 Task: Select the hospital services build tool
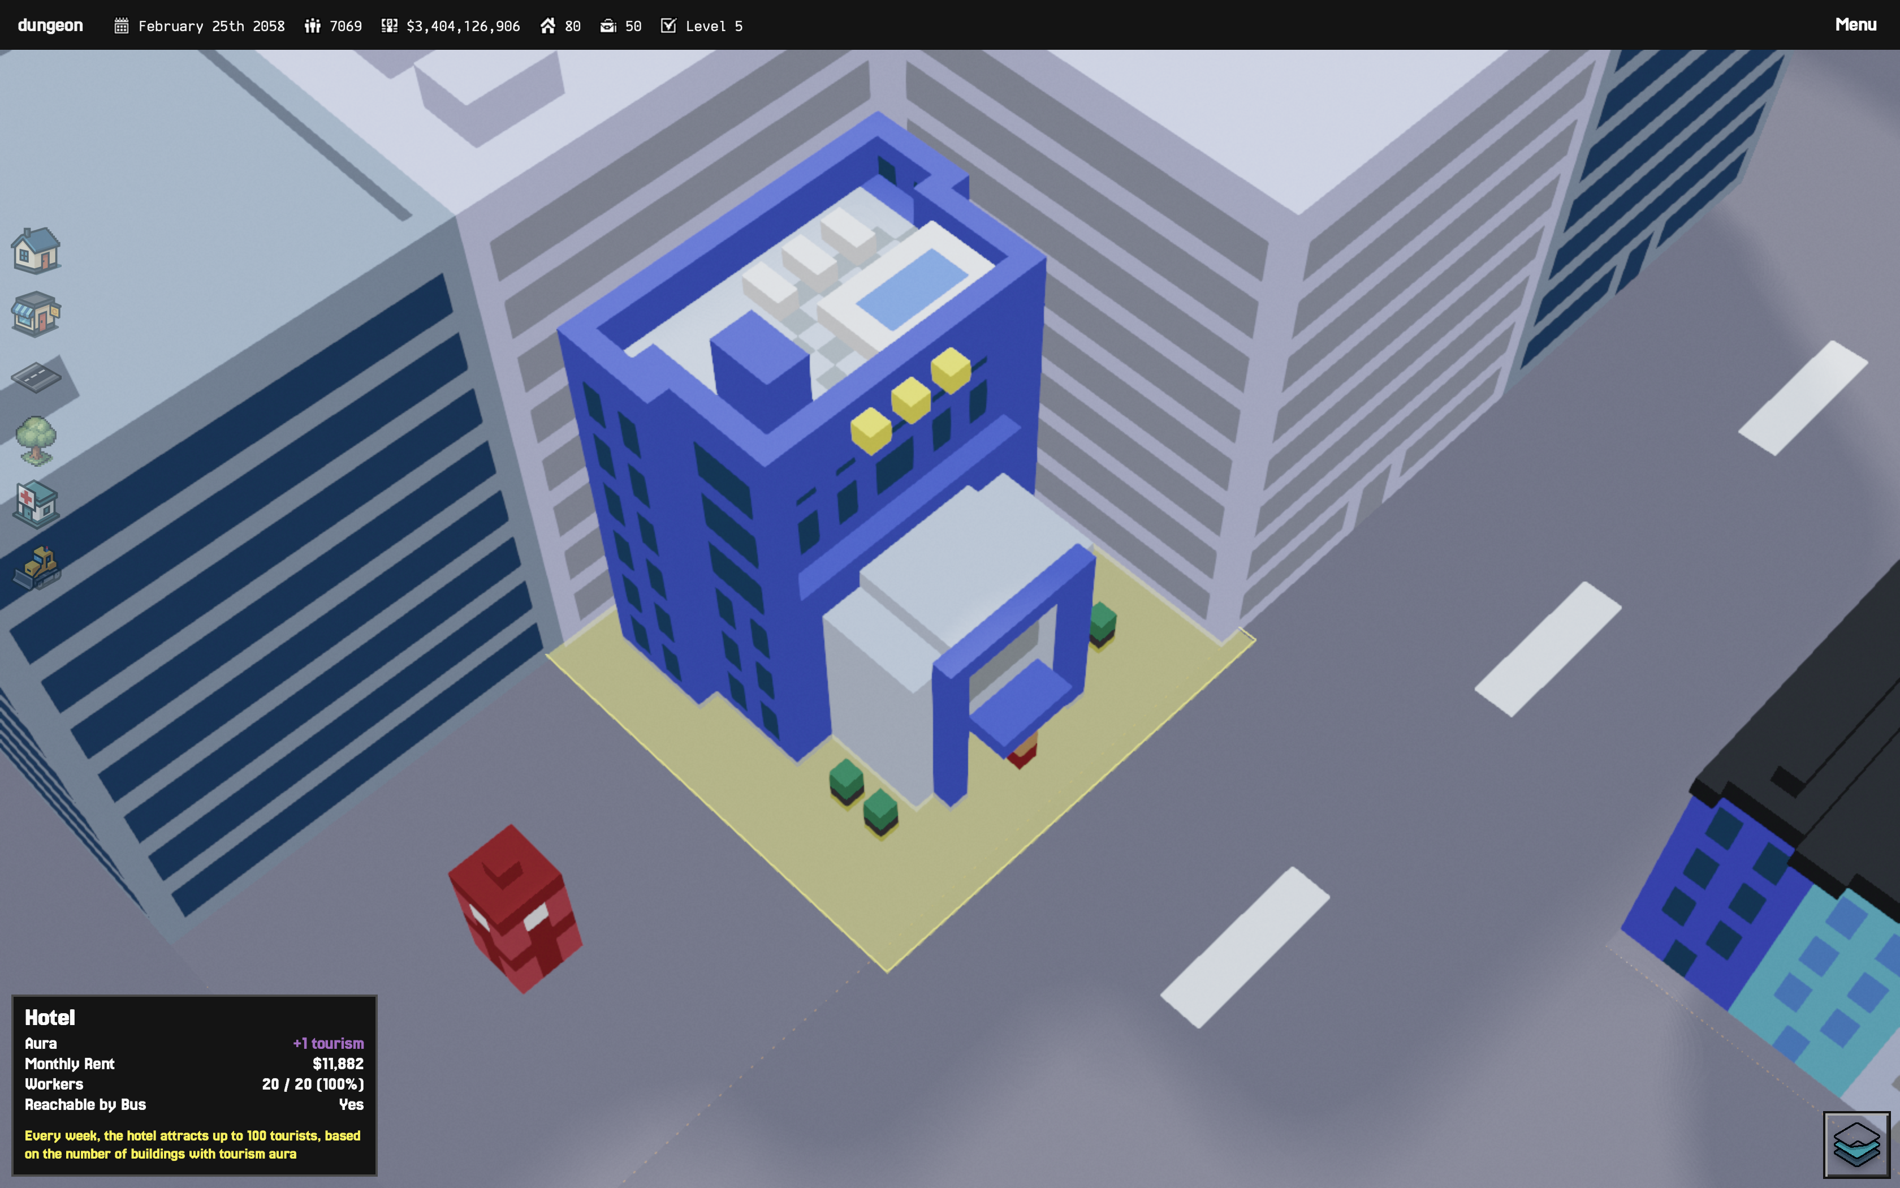pos(36,503)
